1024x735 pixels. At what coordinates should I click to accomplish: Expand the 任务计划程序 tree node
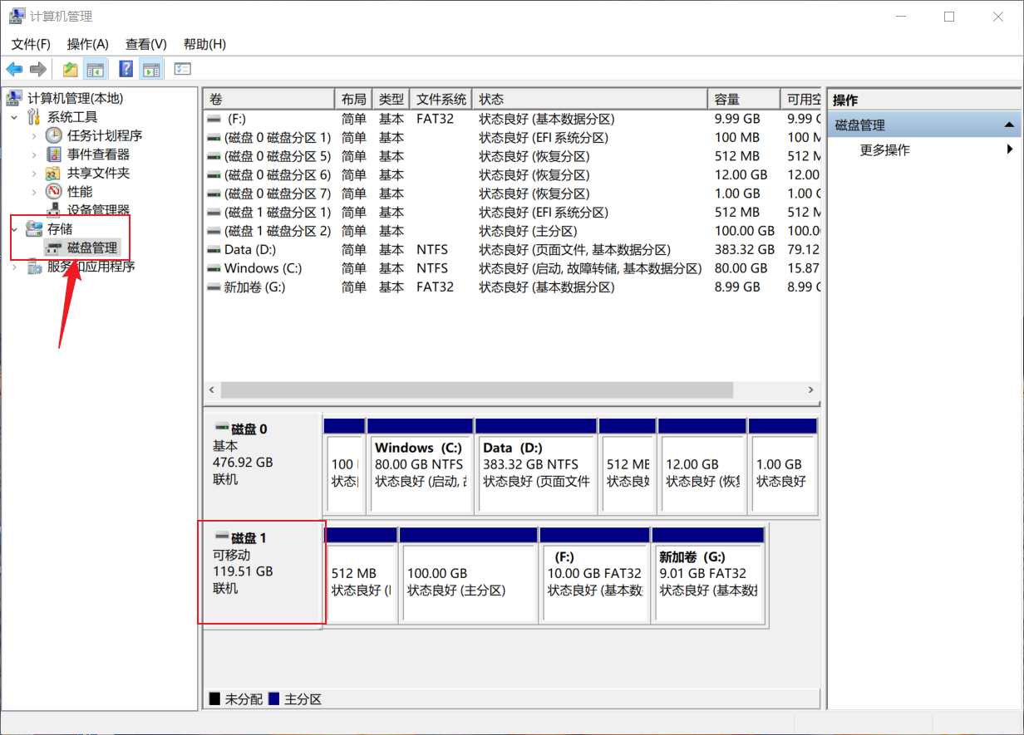click(x=33, y=135)
